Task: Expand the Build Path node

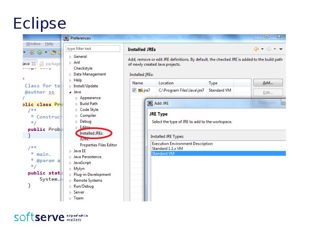Action: click(76, 104)
